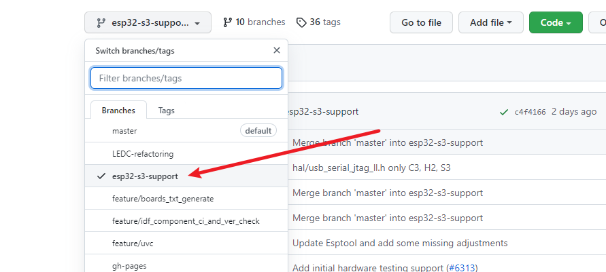
Task: Click the branch icon in the selector button
Action: [x=101, y=23]
